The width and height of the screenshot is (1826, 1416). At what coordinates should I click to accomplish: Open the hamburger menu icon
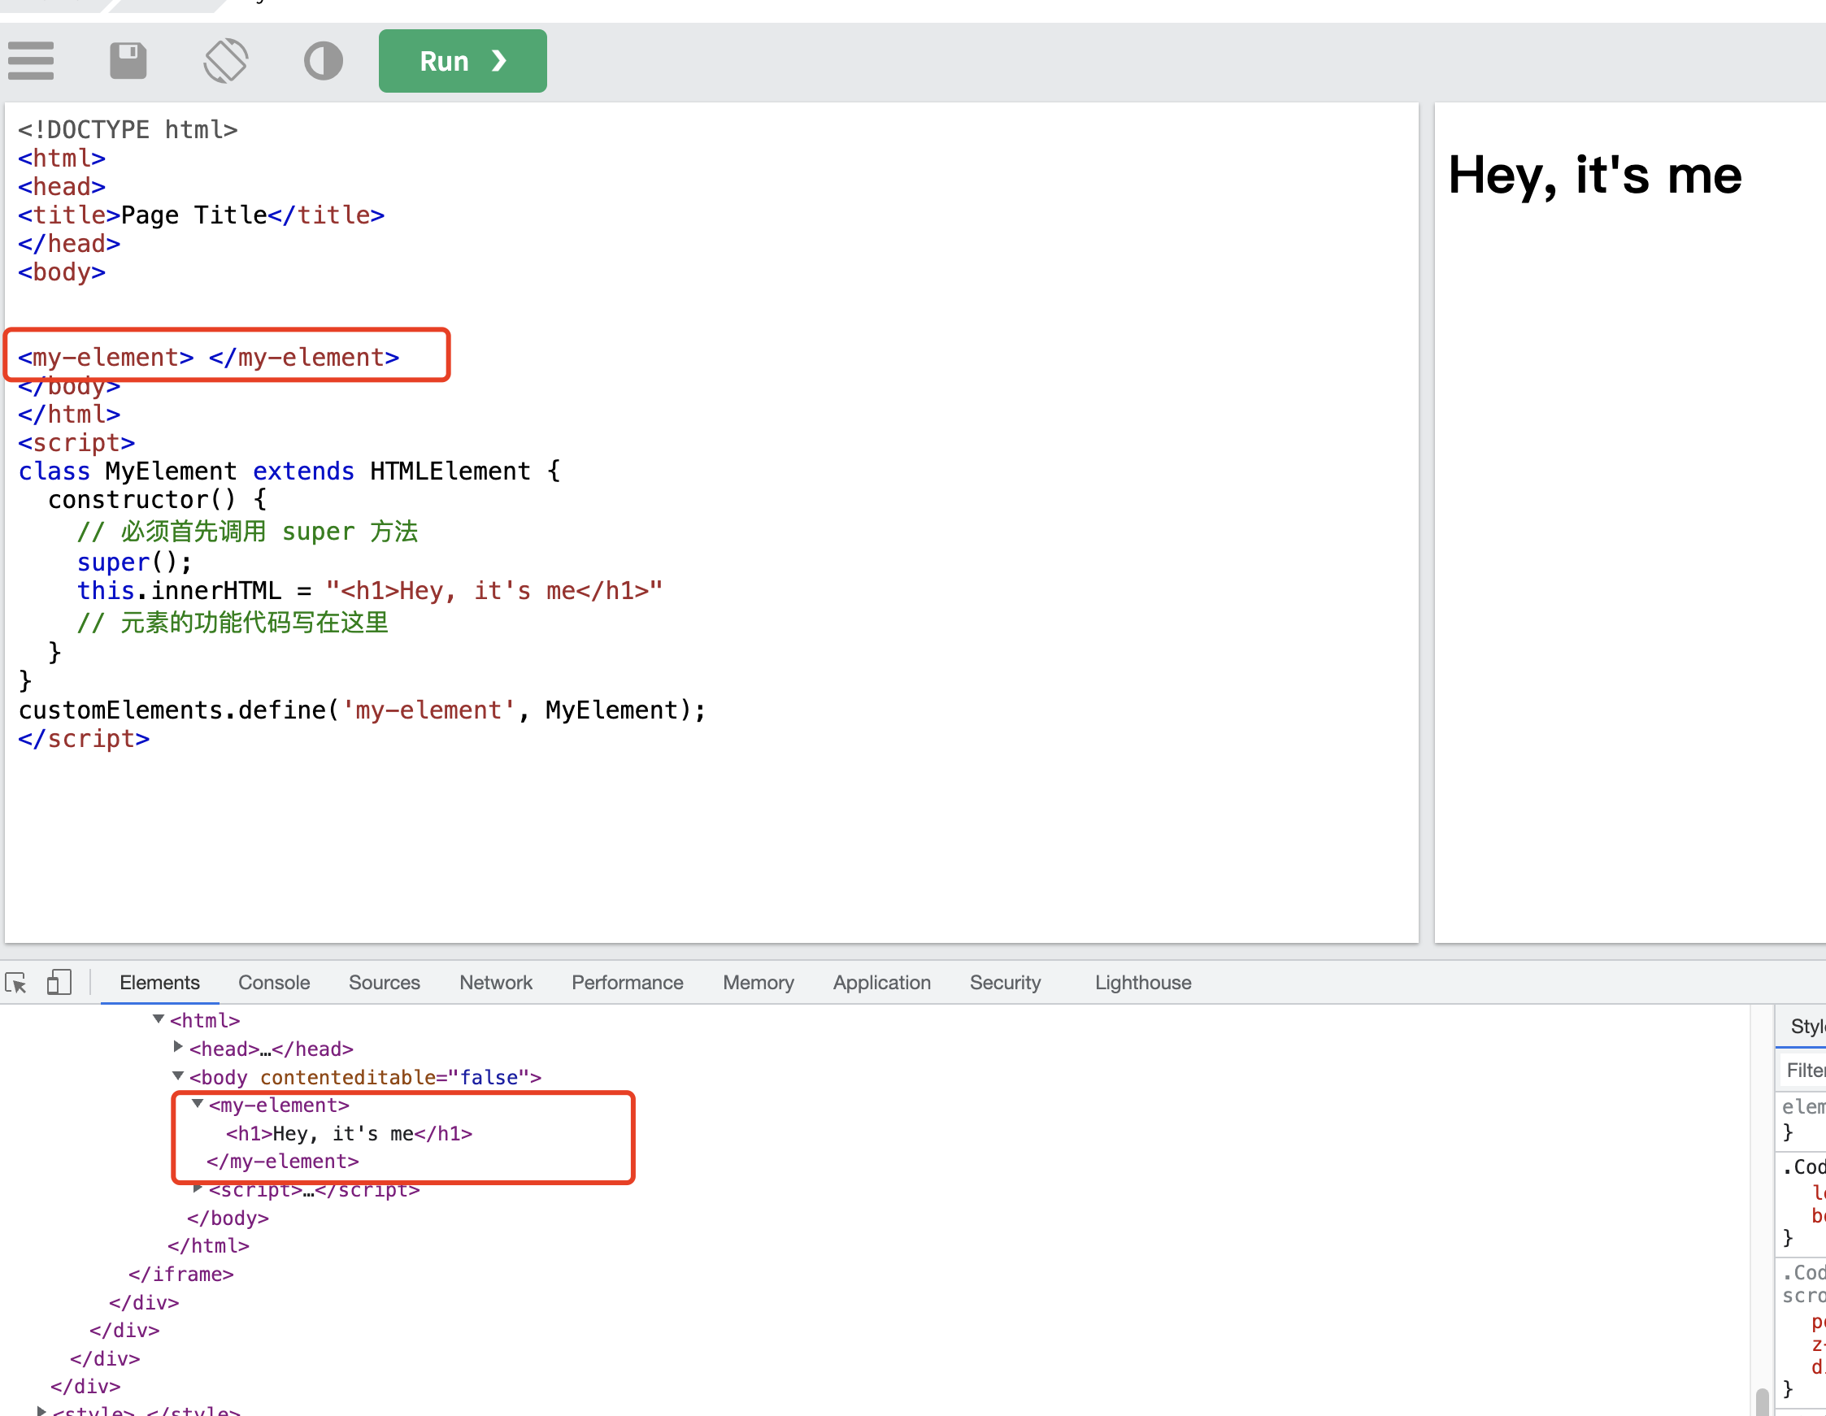click(31, 61)
